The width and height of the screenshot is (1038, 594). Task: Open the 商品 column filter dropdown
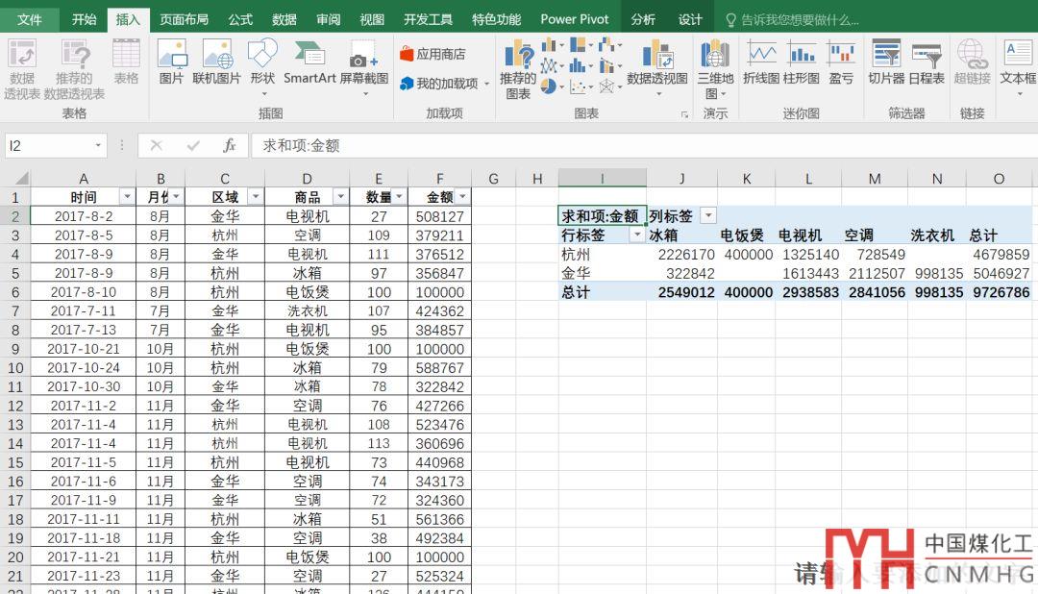pyautogui.click(x=337, y=197)
